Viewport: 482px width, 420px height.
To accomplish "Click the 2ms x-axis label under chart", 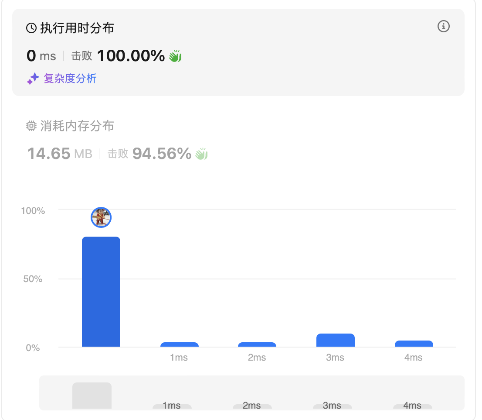I will point(257,358).
